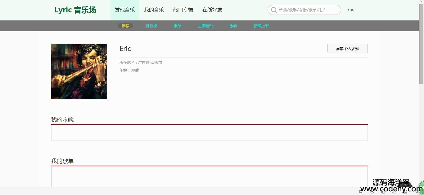424x195 pixels.
Task: Click the Lyric 音乐场 site logo
Action: [x=75, y=10]
